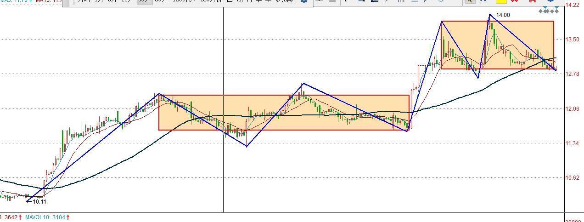Select the orange box near 14.00 peak
This screenshot has width=584, height=222.
pyautogui.click(x=497, y=45)
